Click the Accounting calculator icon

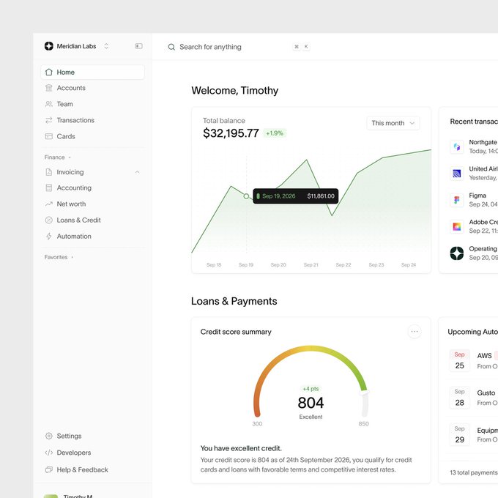48,188
